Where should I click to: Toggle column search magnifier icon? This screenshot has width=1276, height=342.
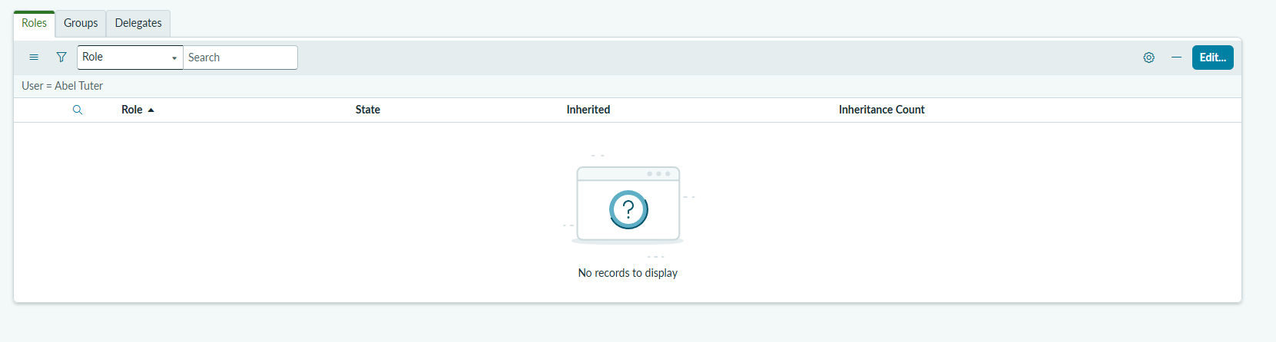[x=78, y=110]
